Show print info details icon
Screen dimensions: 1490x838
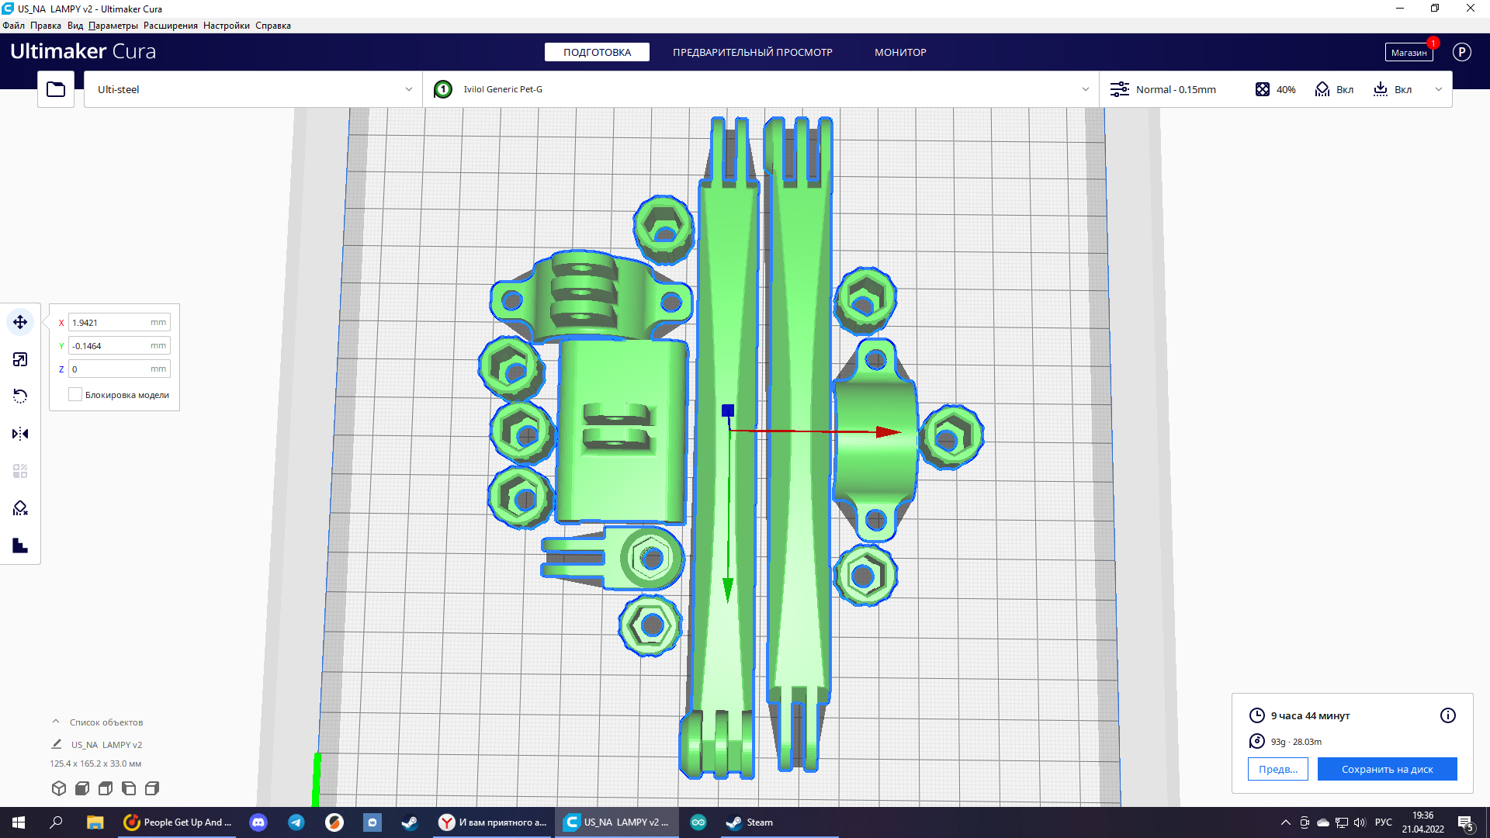(1447, 715)
